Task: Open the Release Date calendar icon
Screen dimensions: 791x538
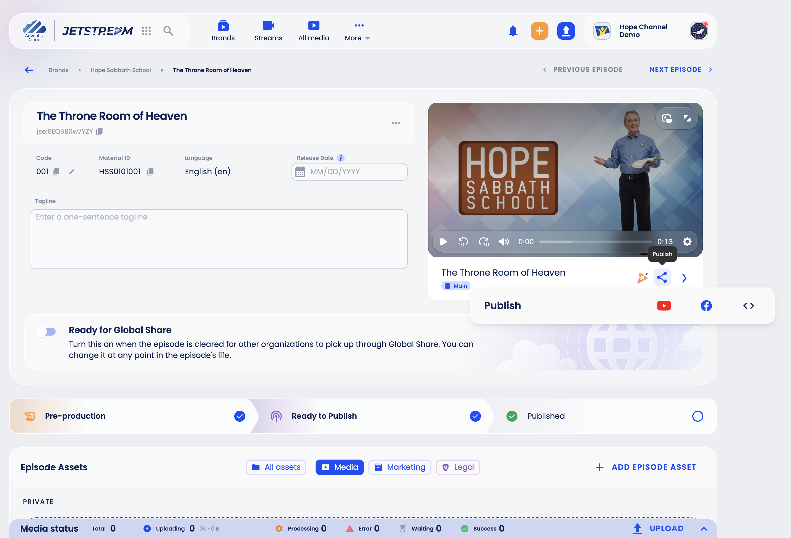Action: (300, 172)
